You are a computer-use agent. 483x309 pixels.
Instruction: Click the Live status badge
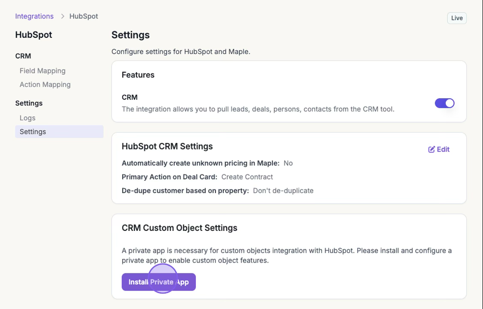[x=457, y=18]
